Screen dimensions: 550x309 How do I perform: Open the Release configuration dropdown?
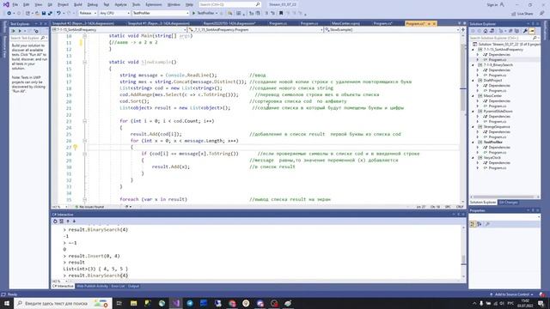point(88,14)
